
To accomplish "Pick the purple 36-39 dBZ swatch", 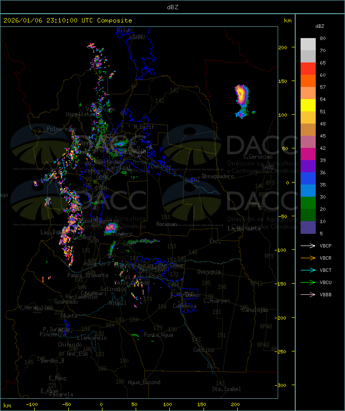I will point(308,166).
